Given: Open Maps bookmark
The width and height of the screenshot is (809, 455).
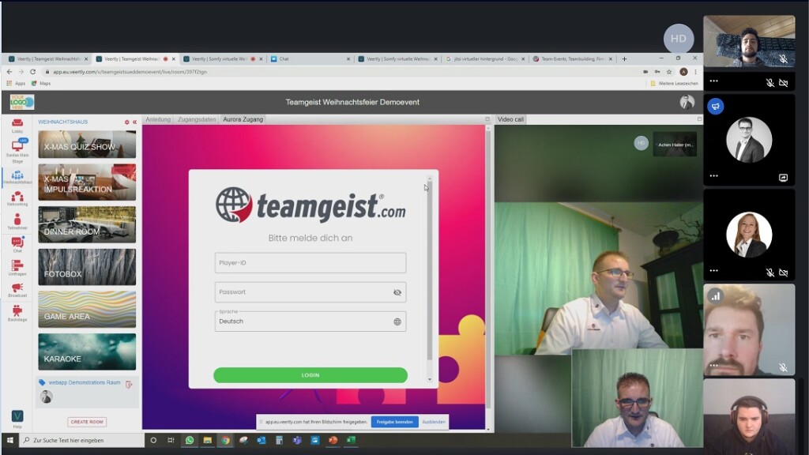Looking at the screenshot, I should tap(41, 83).
